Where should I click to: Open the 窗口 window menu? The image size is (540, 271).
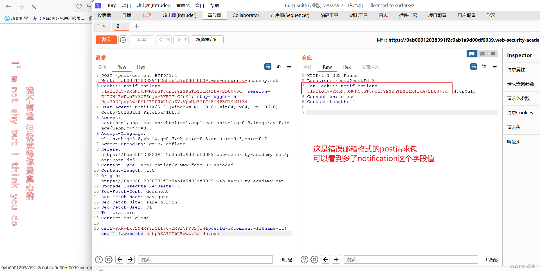[200, 5]
